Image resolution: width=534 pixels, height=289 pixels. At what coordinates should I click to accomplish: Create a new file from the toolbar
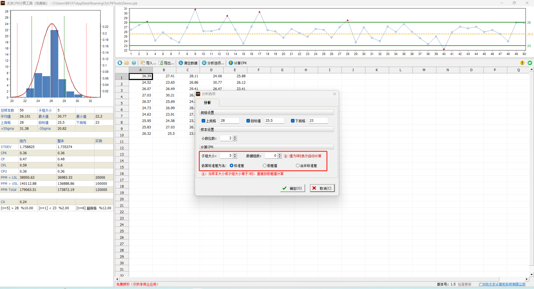click(120, 63)
